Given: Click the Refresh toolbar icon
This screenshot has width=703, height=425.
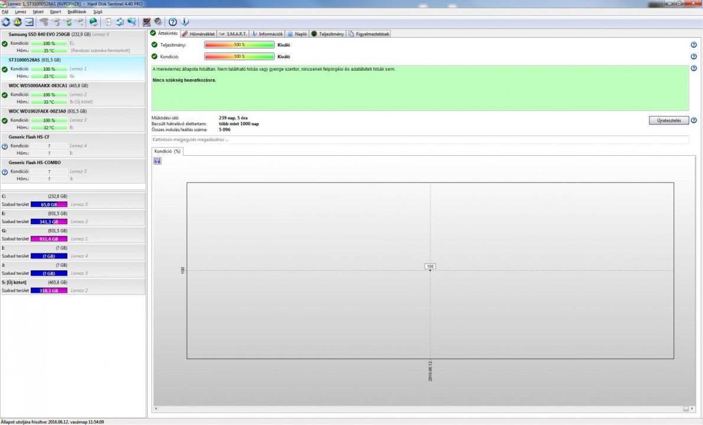Looking at the screenshot, I should [x=6, y=21].
